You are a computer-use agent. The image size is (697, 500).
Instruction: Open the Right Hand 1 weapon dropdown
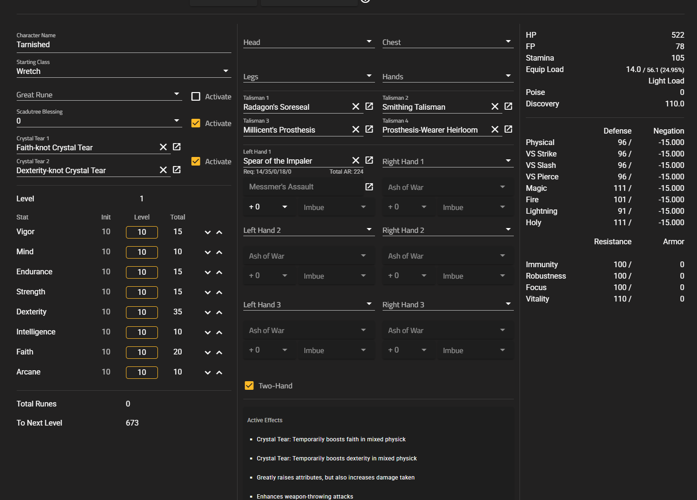click(448, 161)
